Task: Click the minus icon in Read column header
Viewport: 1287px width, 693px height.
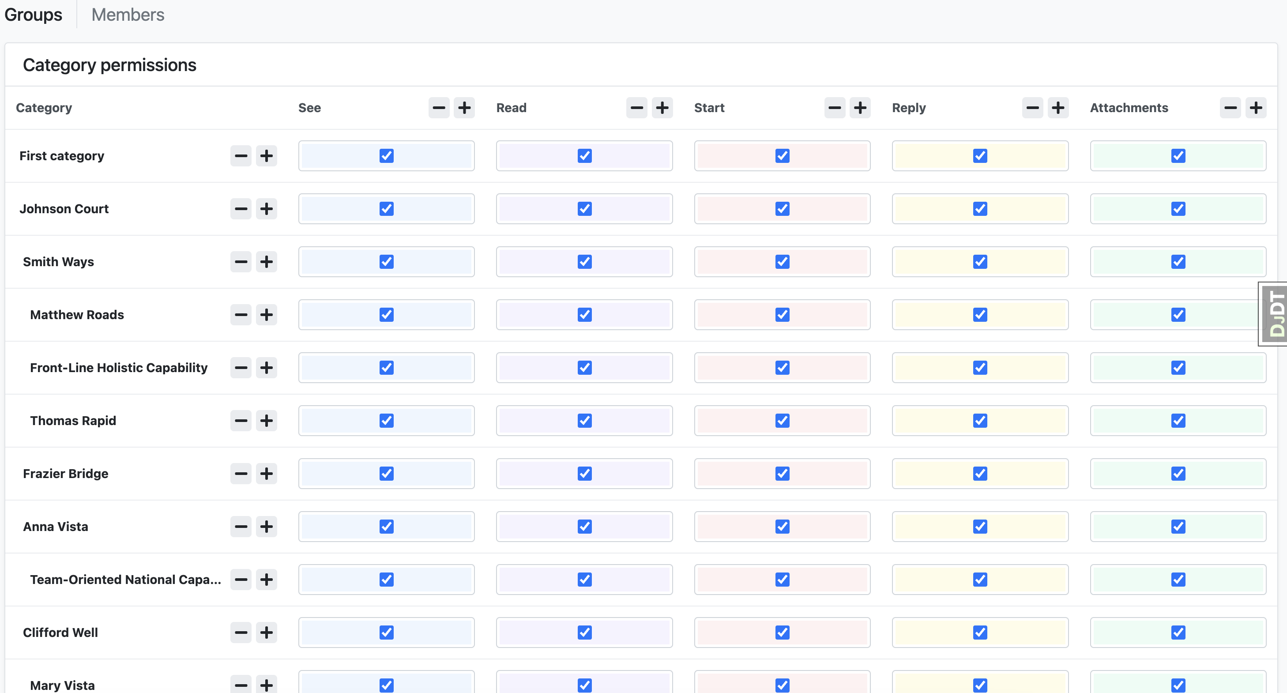Action: (636, 108)
